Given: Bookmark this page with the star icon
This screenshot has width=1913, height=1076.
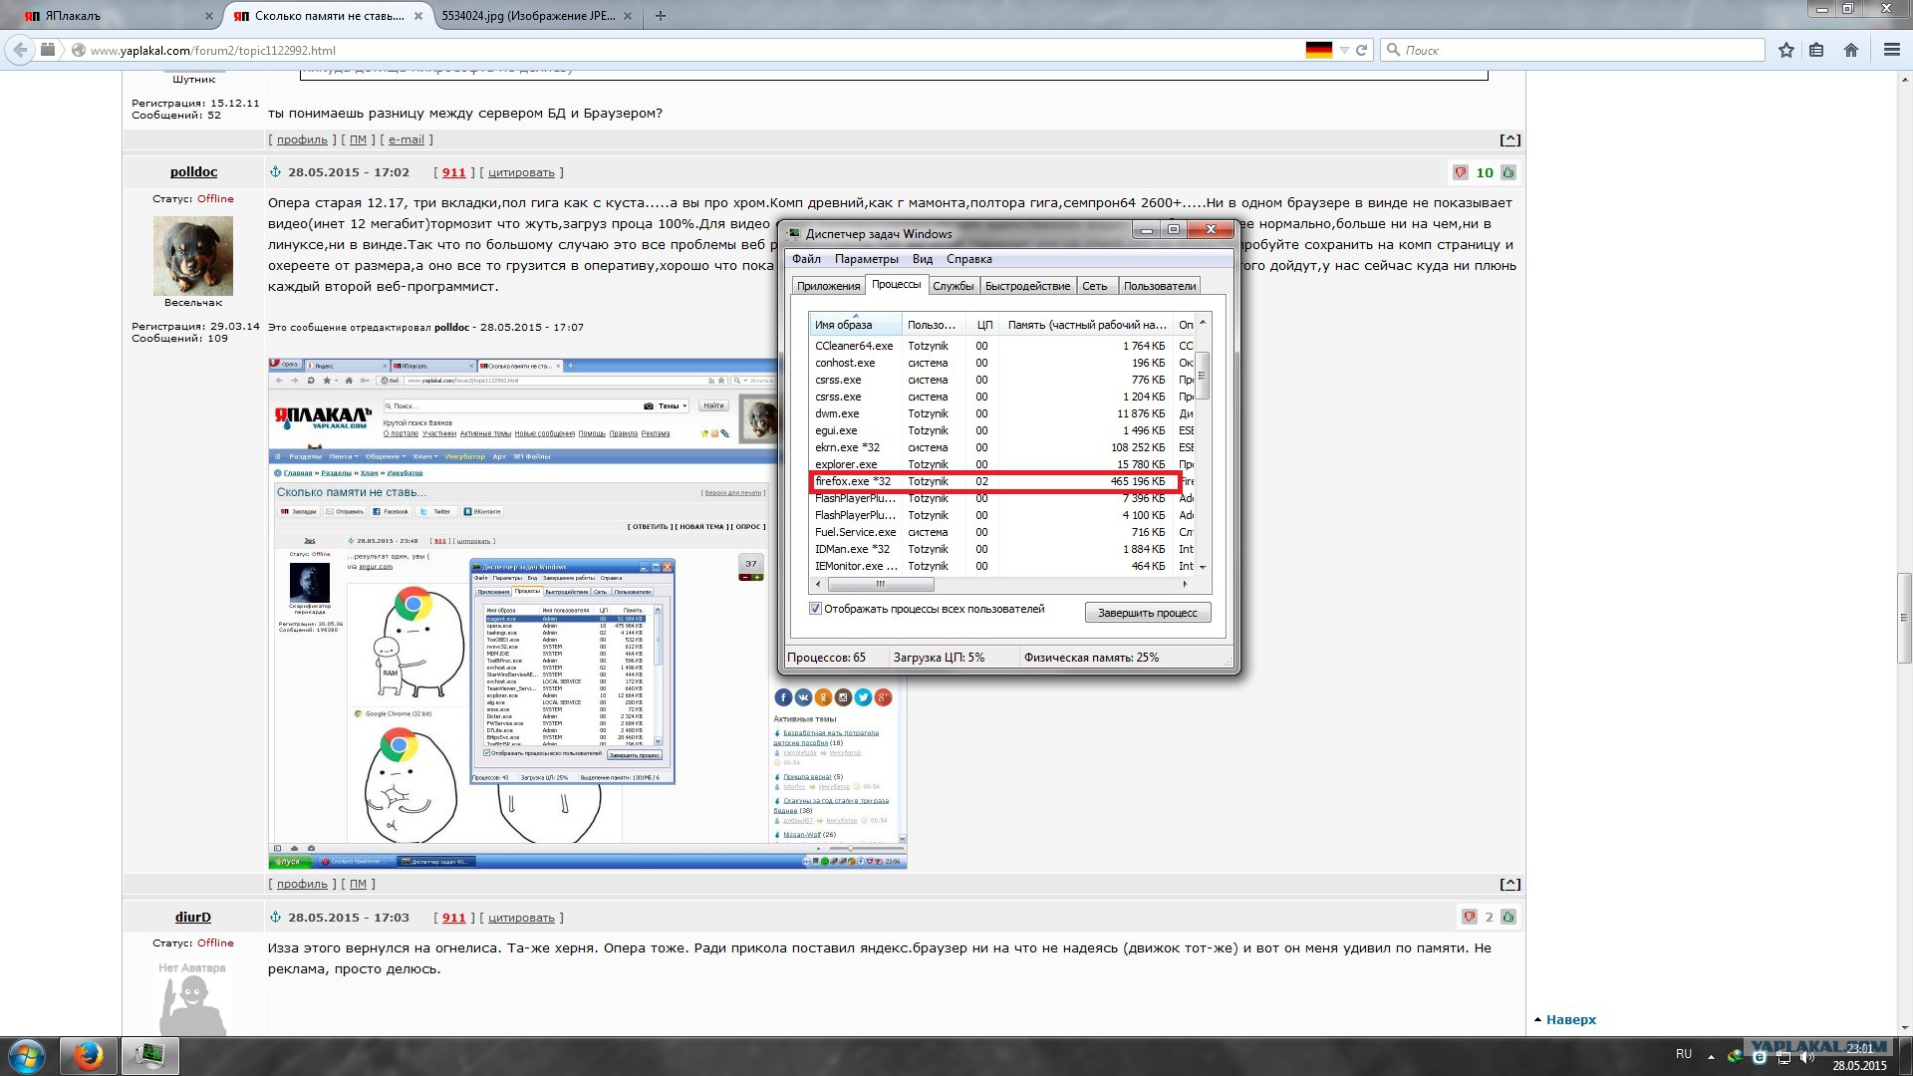Looking at the screenshot, I should click(1786, 50).
